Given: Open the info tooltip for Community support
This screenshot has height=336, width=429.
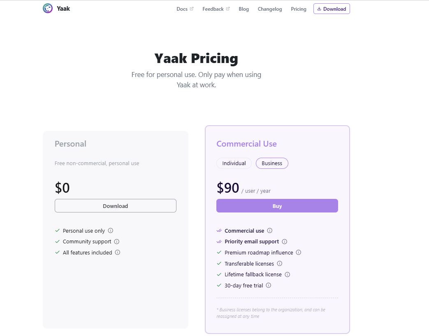Looking at the screenshot, I should click(116, 242).
